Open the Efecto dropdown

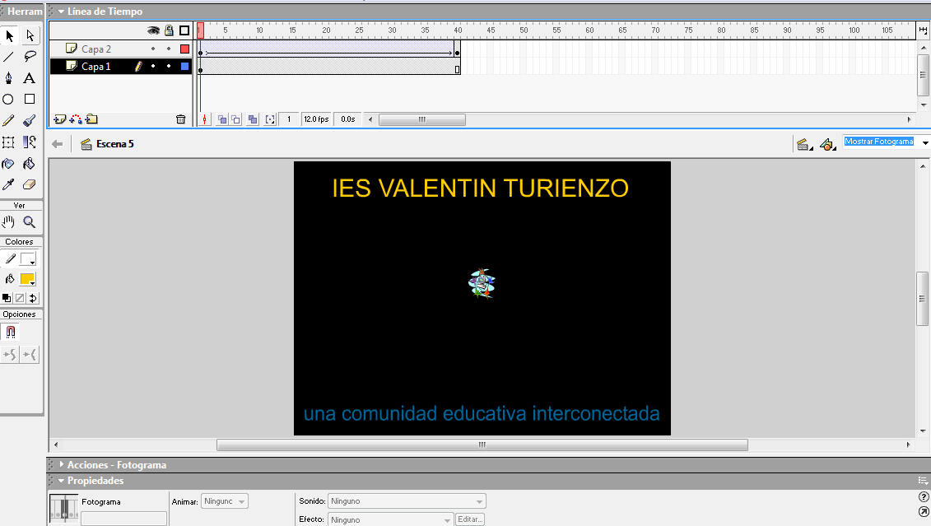[391, 519]
